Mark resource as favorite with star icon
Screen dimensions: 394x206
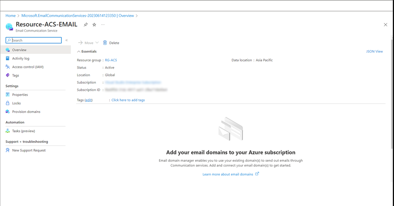coord(94,25)
